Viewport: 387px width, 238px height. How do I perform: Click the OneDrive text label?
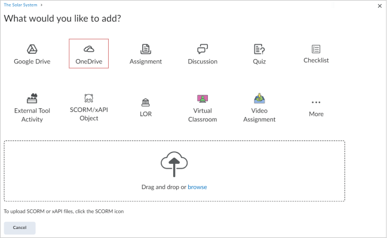[89, 62]
